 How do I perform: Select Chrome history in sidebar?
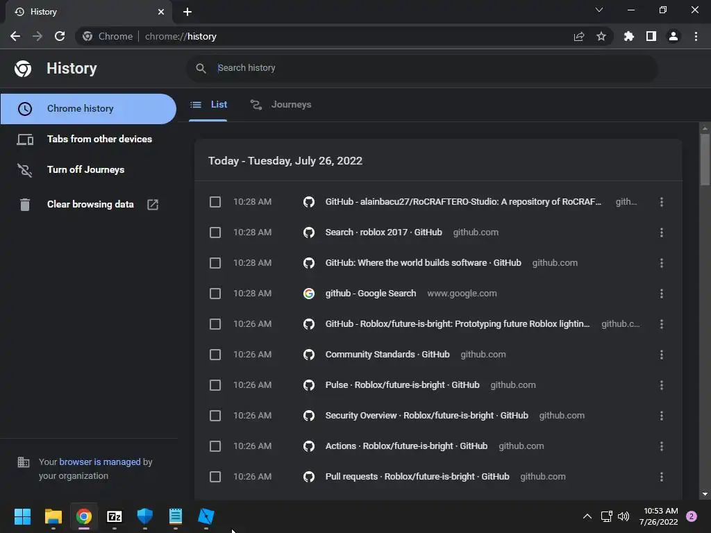pos(88,109)
